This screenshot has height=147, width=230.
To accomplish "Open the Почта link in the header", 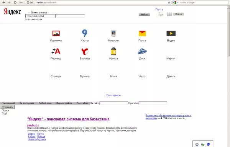I will [159, 9].
